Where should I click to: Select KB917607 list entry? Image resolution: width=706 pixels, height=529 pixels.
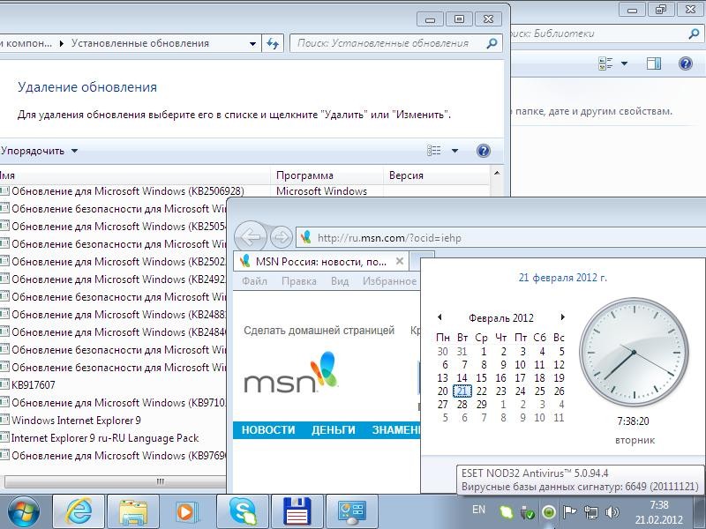coord(113,385)
